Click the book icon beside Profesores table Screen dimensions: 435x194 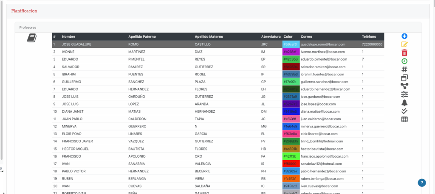32,38
